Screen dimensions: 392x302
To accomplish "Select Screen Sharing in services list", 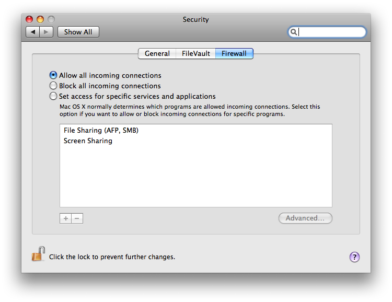I will [88, 141].
